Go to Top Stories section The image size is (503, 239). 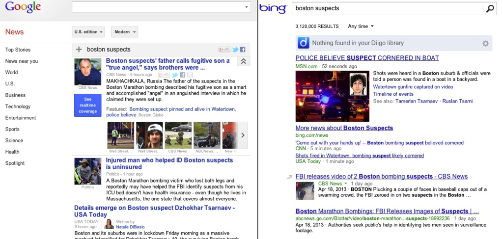coord(18,50)
